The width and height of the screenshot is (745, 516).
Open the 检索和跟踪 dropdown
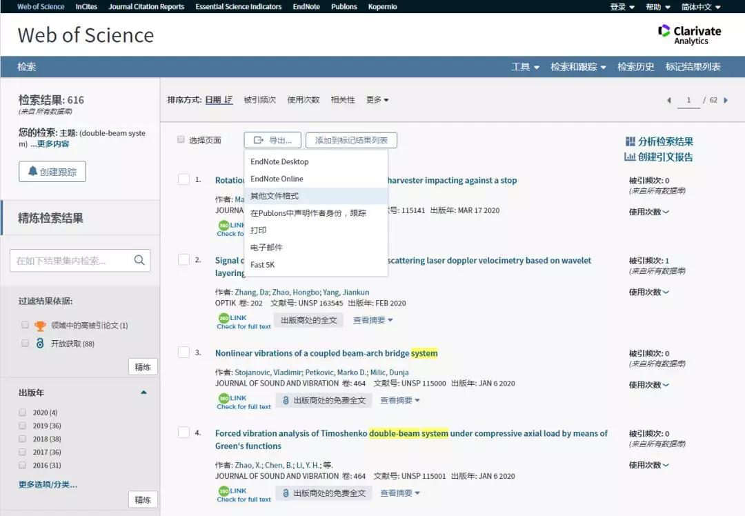pos(578,67)
